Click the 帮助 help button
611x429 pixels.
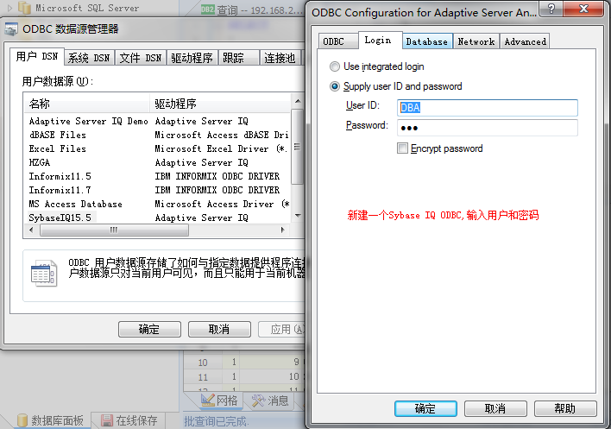[x=565, y=408]
